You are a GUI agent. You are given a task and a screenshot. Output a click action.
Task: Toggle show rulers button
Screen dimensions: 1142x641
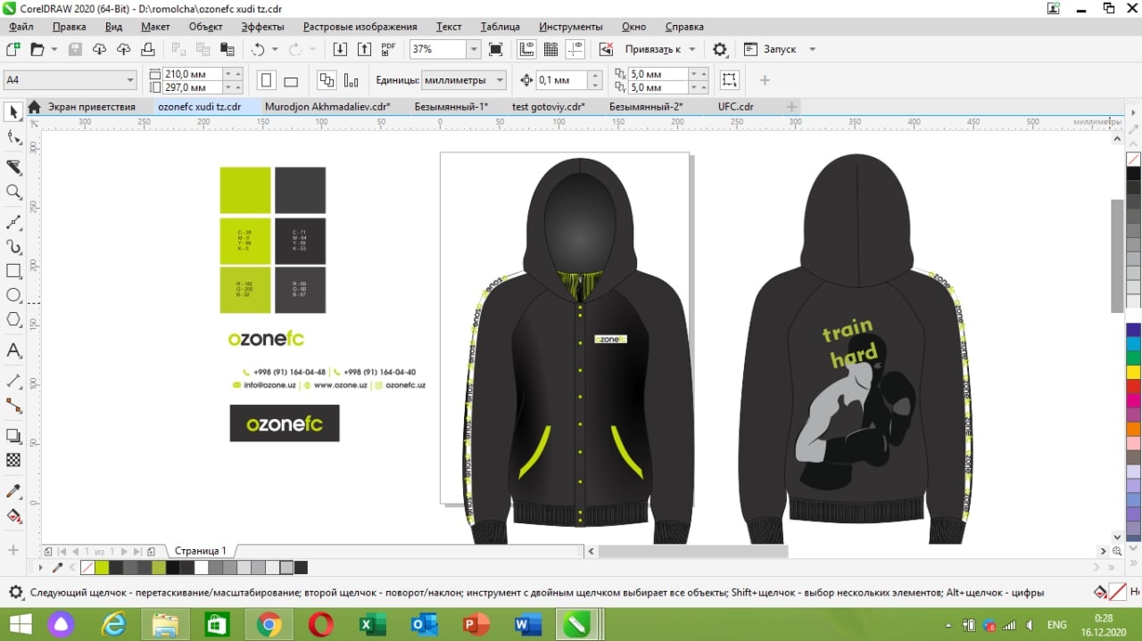click(526, 49)
